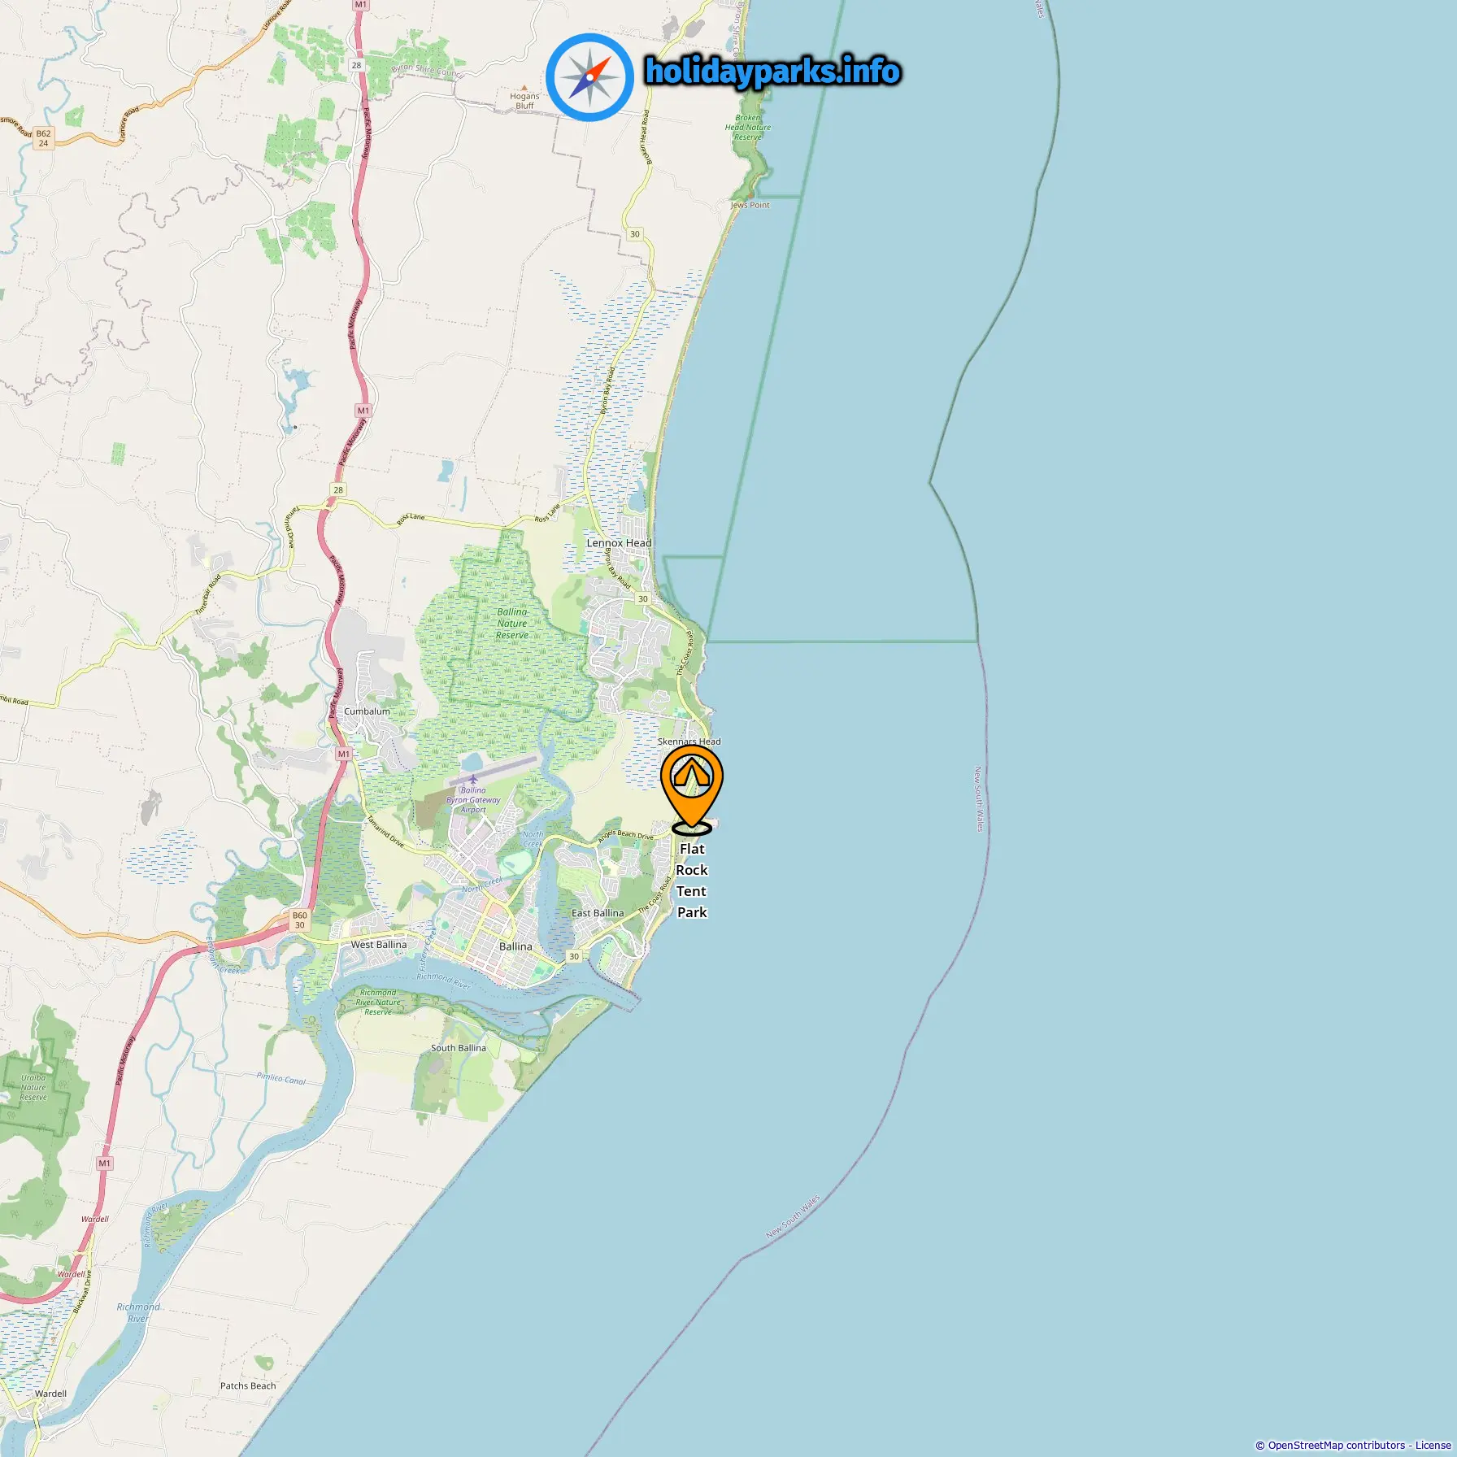The width and height of the screenshot is (1457, 1457).
Task: Click the B60 30 route shield near West Ballina
Action: pyautogui.click(x=300, y=920)
